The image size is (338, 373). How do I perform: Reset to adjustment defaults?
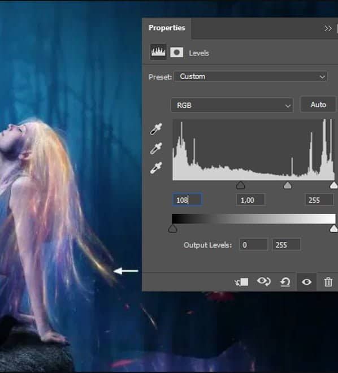click(x=285, y=282)
